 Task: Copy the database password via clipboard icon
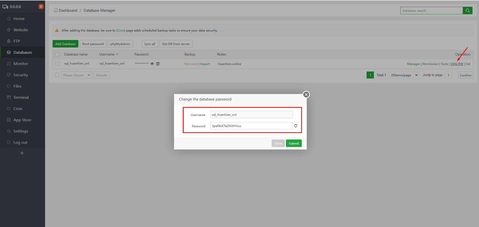(x=158, y=64)
